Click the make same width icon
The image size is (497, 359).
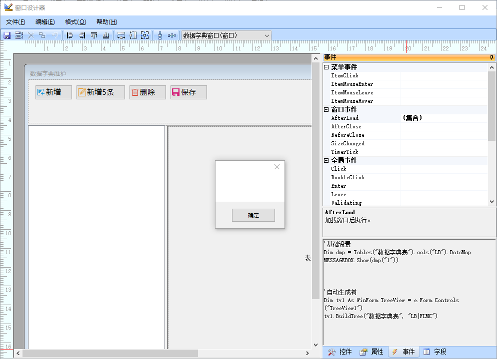tap(121, 35)
